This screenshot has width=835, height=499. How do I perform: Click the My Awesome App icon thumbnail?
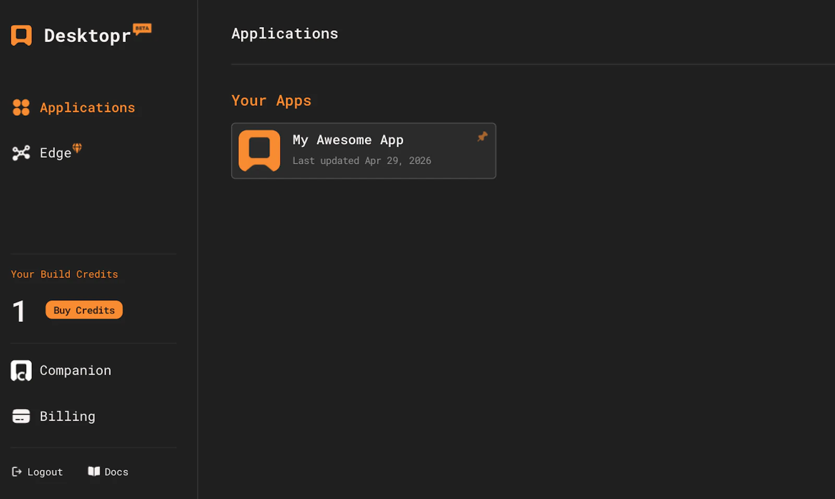pos(259,151)
